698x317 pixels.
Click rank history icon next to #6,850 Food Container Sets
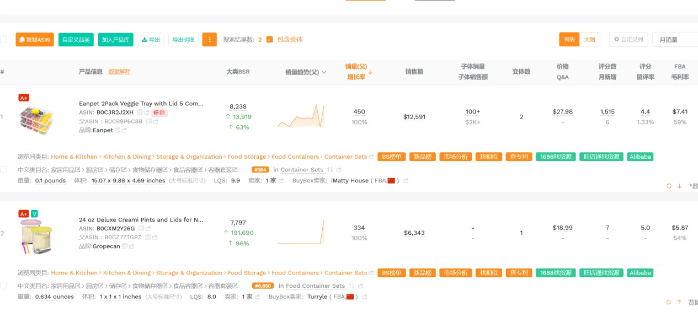pyautogui.click(x=351, y=286)
